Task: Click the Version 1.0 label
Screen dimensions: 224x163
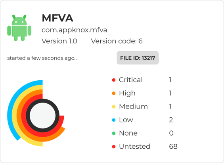Action: point(59,41)
